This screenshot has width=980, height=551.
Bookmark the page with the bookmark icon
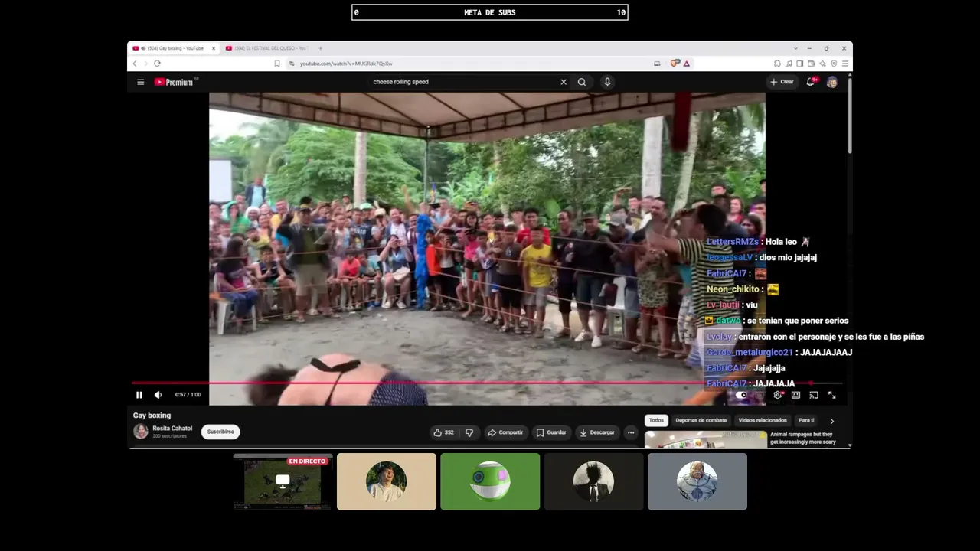pyautogui.click(x=277, y=64)
